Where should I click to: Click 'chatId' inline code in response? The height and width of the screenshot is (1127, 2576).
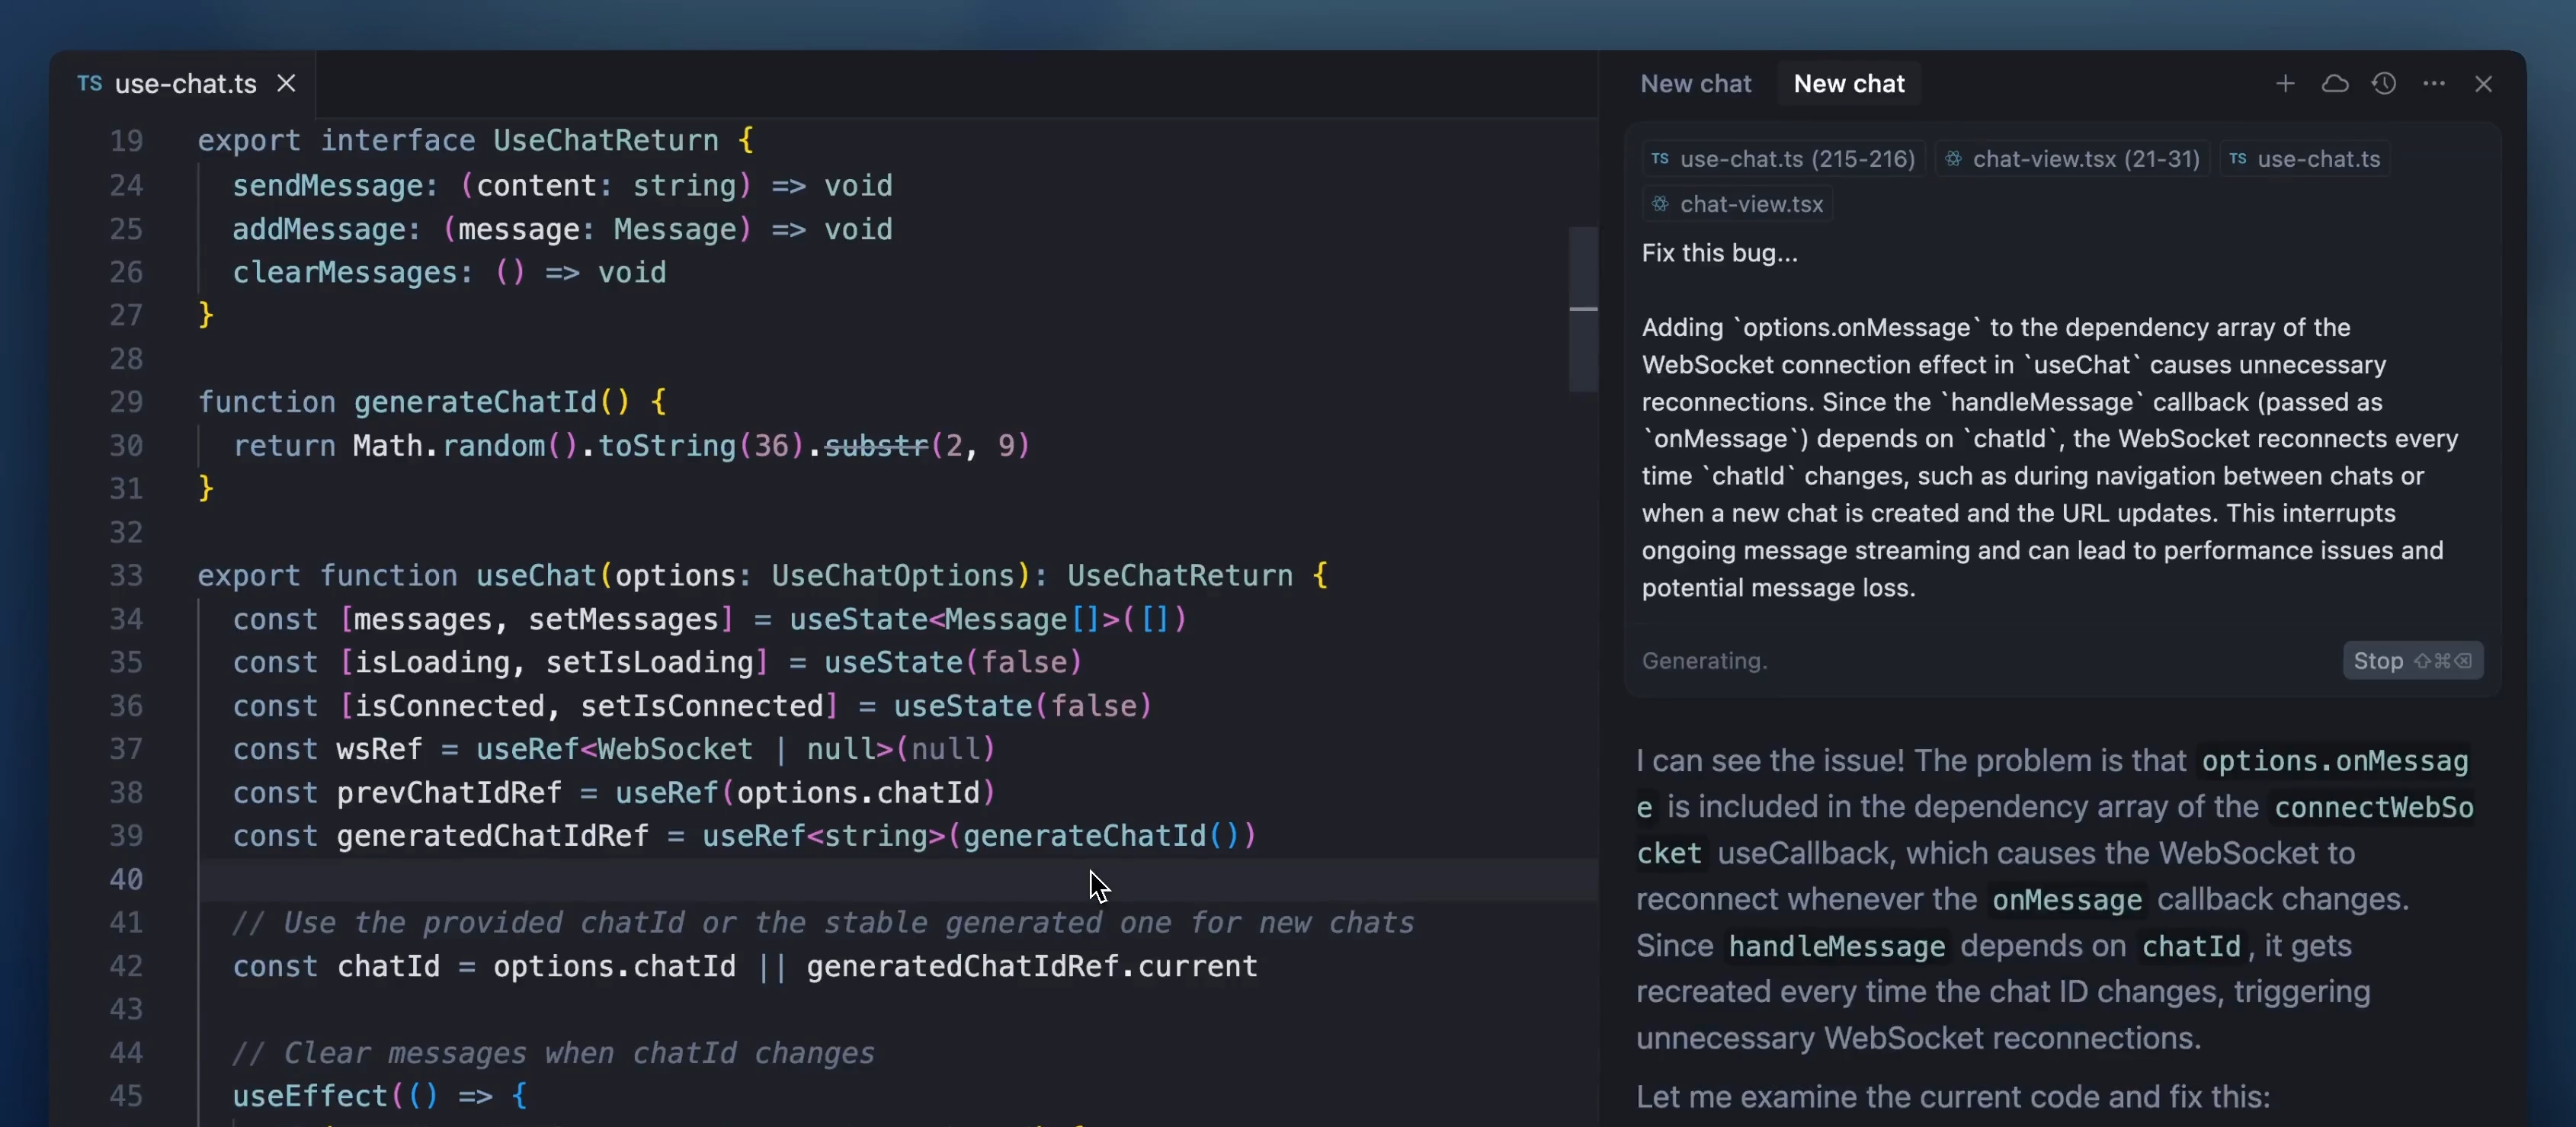(2190, 946)
